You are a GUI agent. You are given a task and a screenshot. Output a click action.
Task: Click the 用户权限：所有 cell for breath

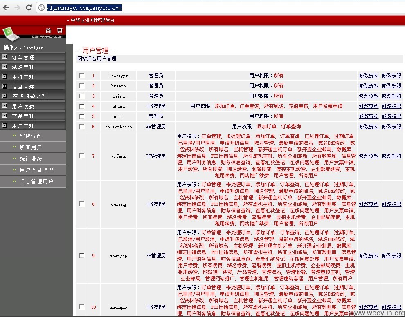pos(266,86)
